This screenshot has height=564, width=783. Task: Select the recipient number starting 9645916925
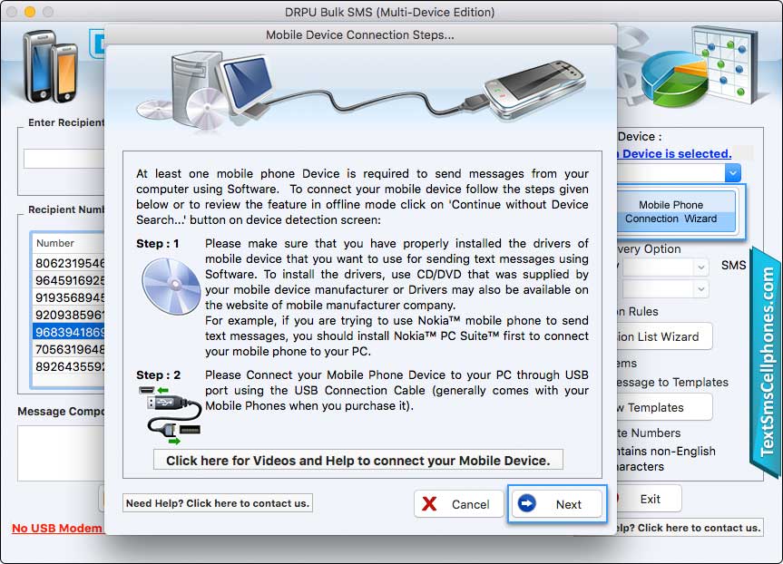[x=69, y=280]
